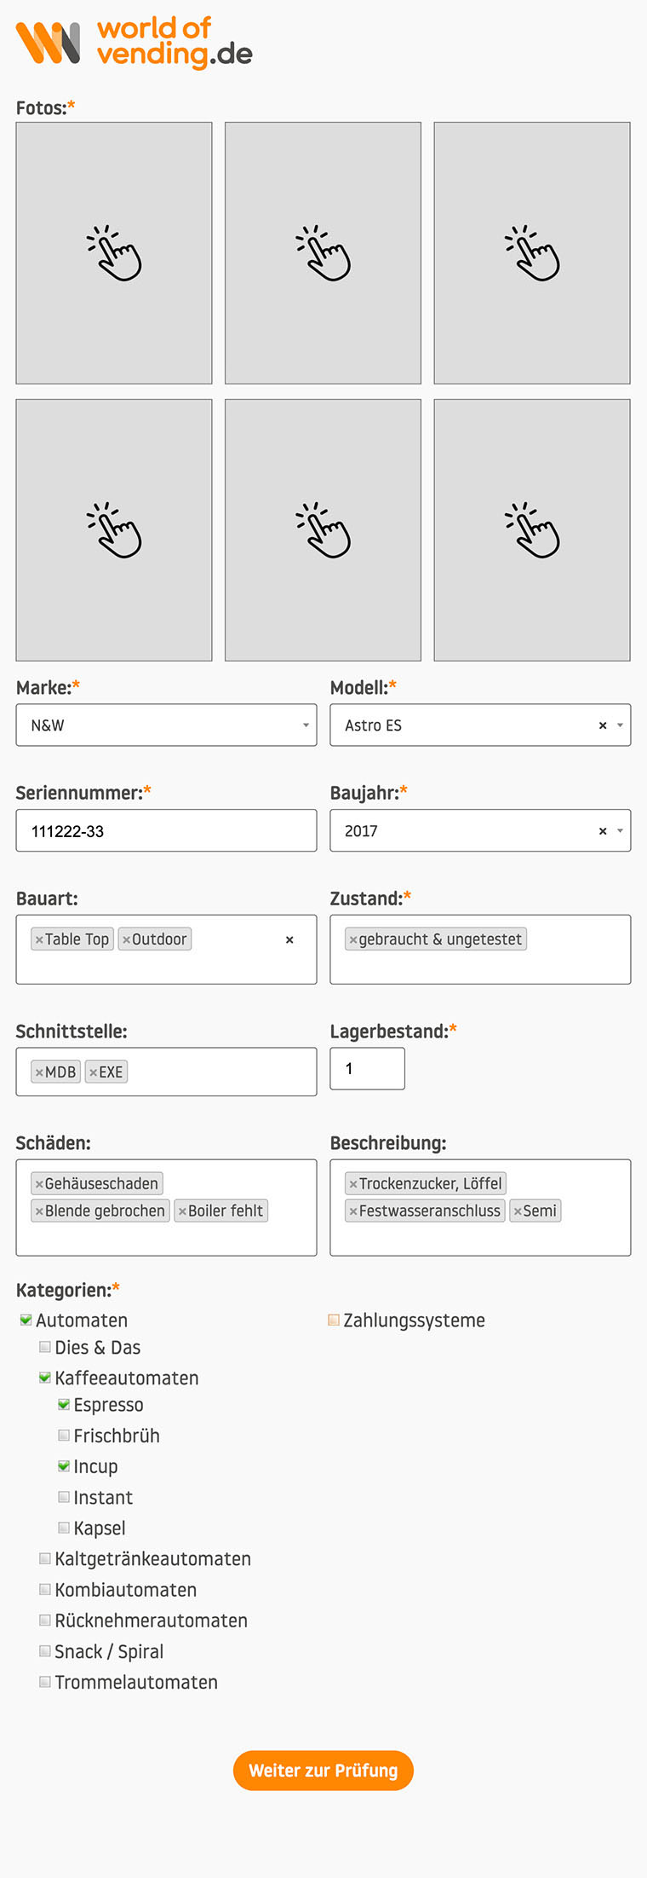
Task: Remove the "EXE" Schnittstelle tag
Action: (x=92, y=1072)
